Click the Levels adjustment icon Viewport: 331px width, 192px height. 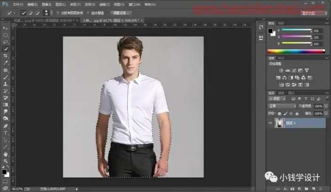(x=287, y=71)
